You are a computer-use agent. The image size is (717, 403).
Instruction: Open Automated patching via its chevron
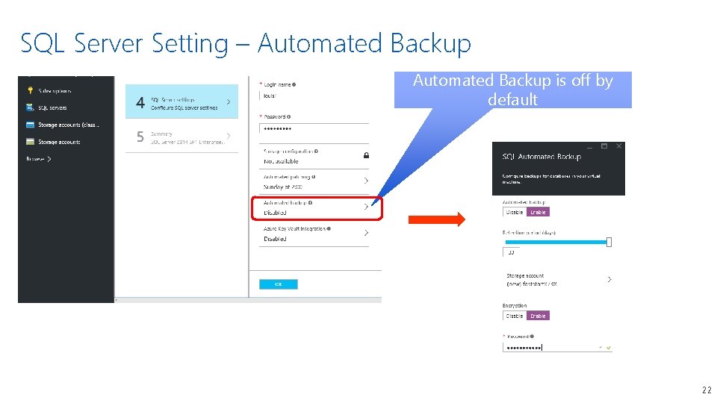(366, 181)
